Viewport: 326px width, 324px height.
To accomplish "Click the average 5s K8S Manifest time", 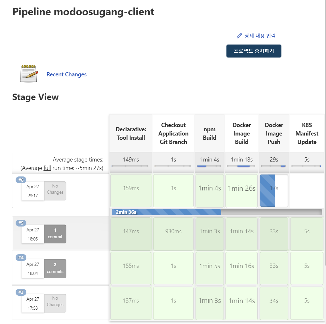I will [x=307, y=160].
